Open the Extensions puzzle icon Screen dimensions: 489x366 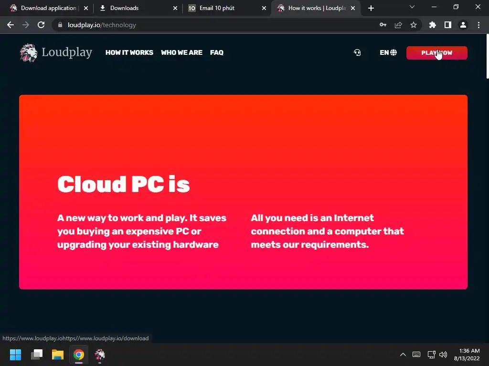(x=433, y=25)
